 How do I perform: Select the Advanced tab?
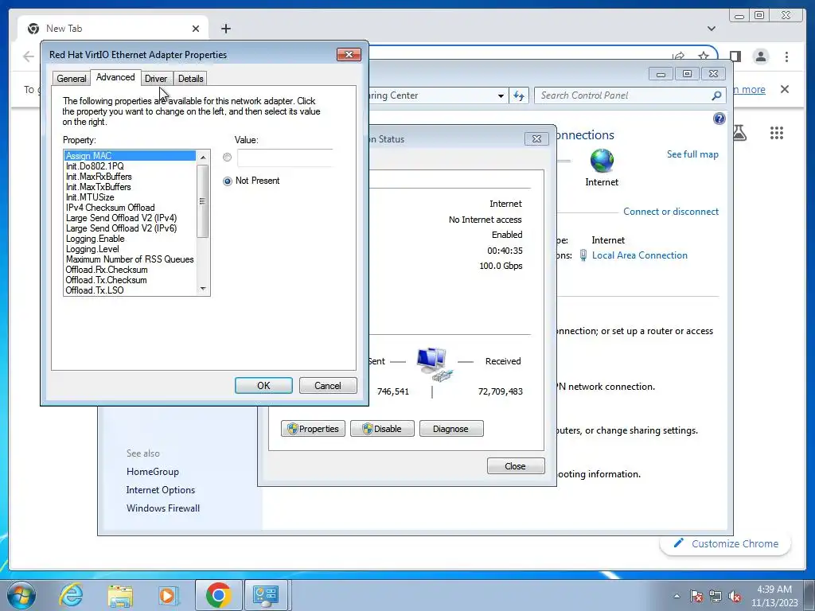click(115, 77)
